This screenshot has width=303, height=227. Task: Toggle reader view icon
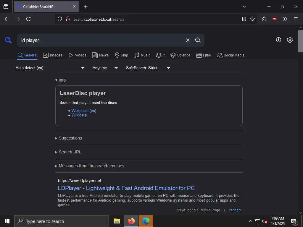pyautogui.click(x=244, y=19)
